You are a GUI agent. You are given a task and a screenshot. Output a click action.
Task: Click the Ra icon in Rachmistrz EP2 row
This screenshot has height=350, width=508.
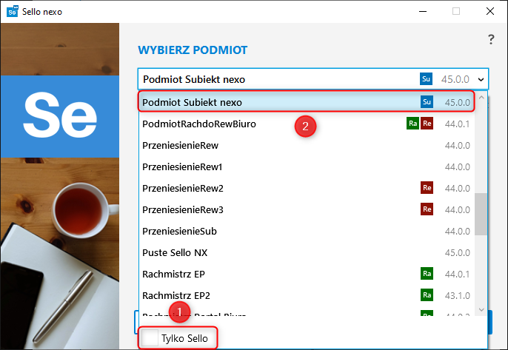[427, 295]
